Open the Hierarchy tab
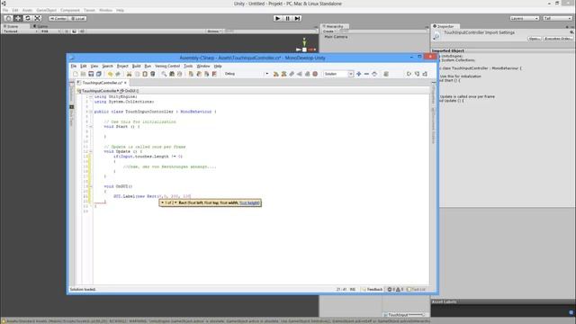Screen dimensions: 576x324 [334, 26]
